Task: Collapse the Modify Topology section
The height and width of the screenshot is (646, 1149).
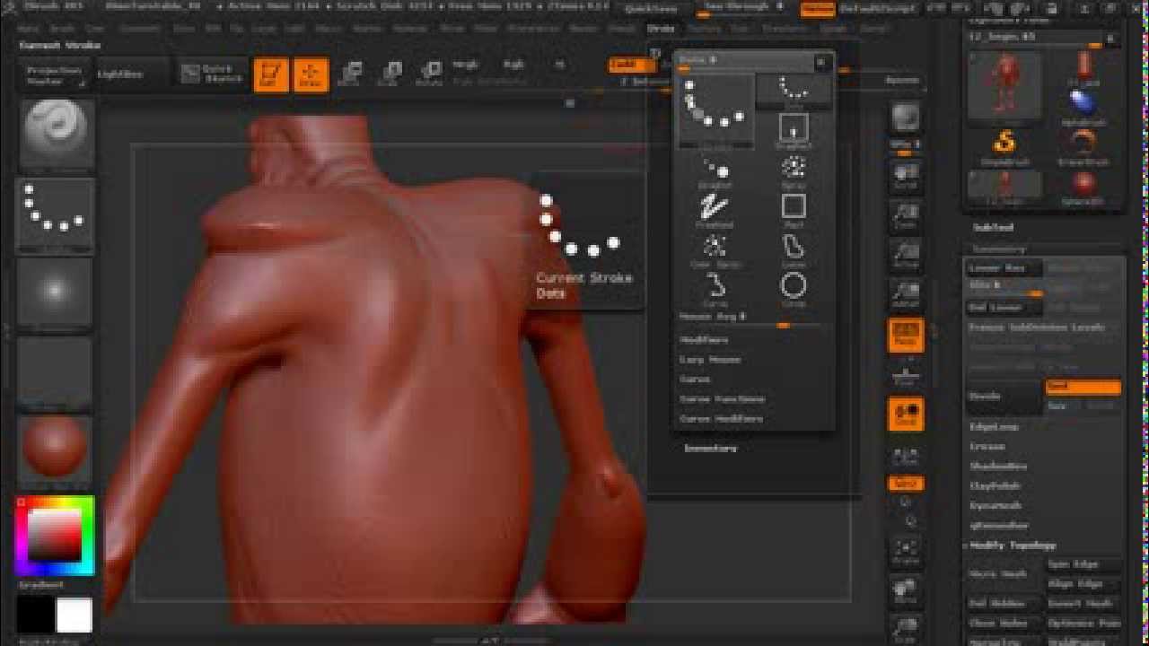Action: [1012, 546]
